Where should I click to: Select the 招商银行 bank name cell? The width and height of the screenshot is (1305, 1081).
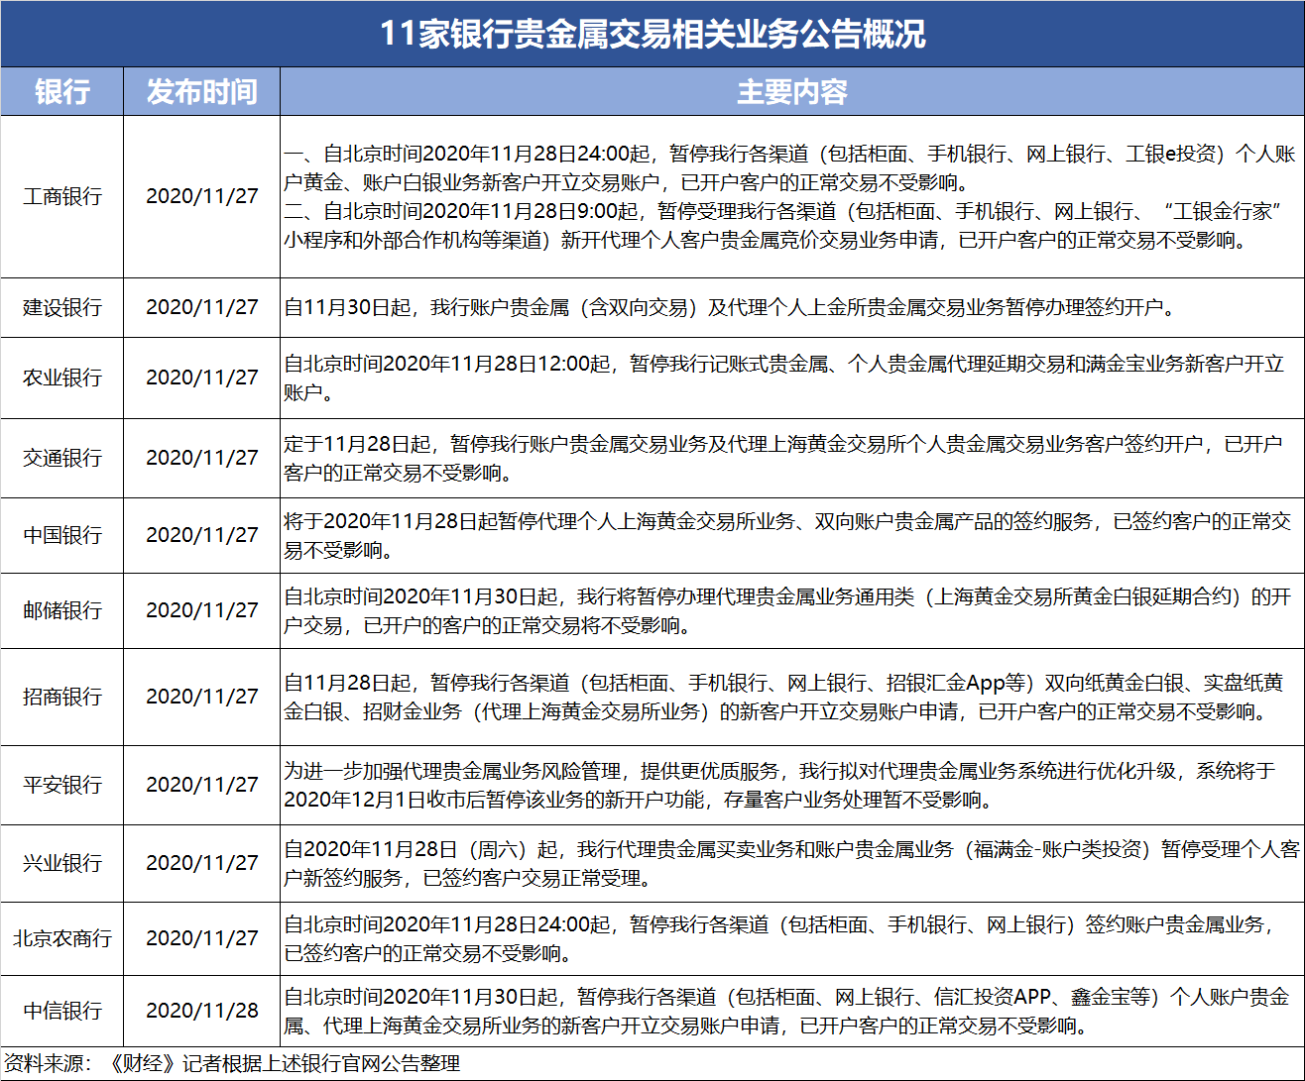[x=61, y=697]
